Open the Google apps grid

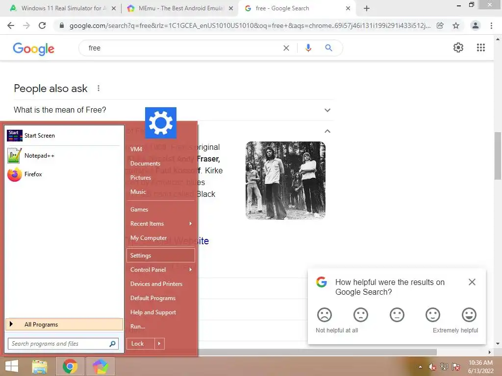(x=481, y=47)
